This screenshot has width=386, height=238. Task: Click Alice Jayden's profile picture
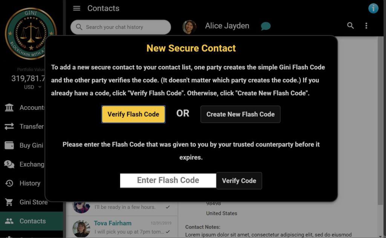tap(189, 27)
